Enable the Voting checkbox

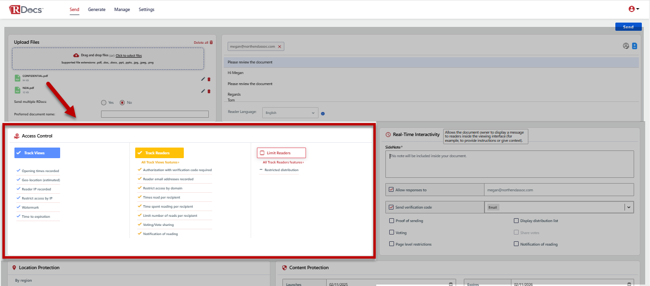tap(391, 232)
